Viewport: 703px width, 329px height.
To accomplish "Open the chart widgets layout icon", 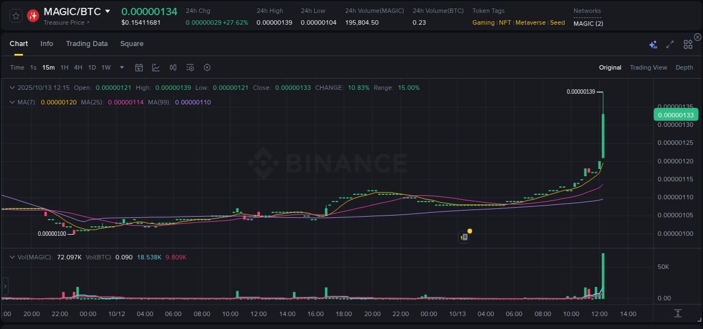I will 688,44.
